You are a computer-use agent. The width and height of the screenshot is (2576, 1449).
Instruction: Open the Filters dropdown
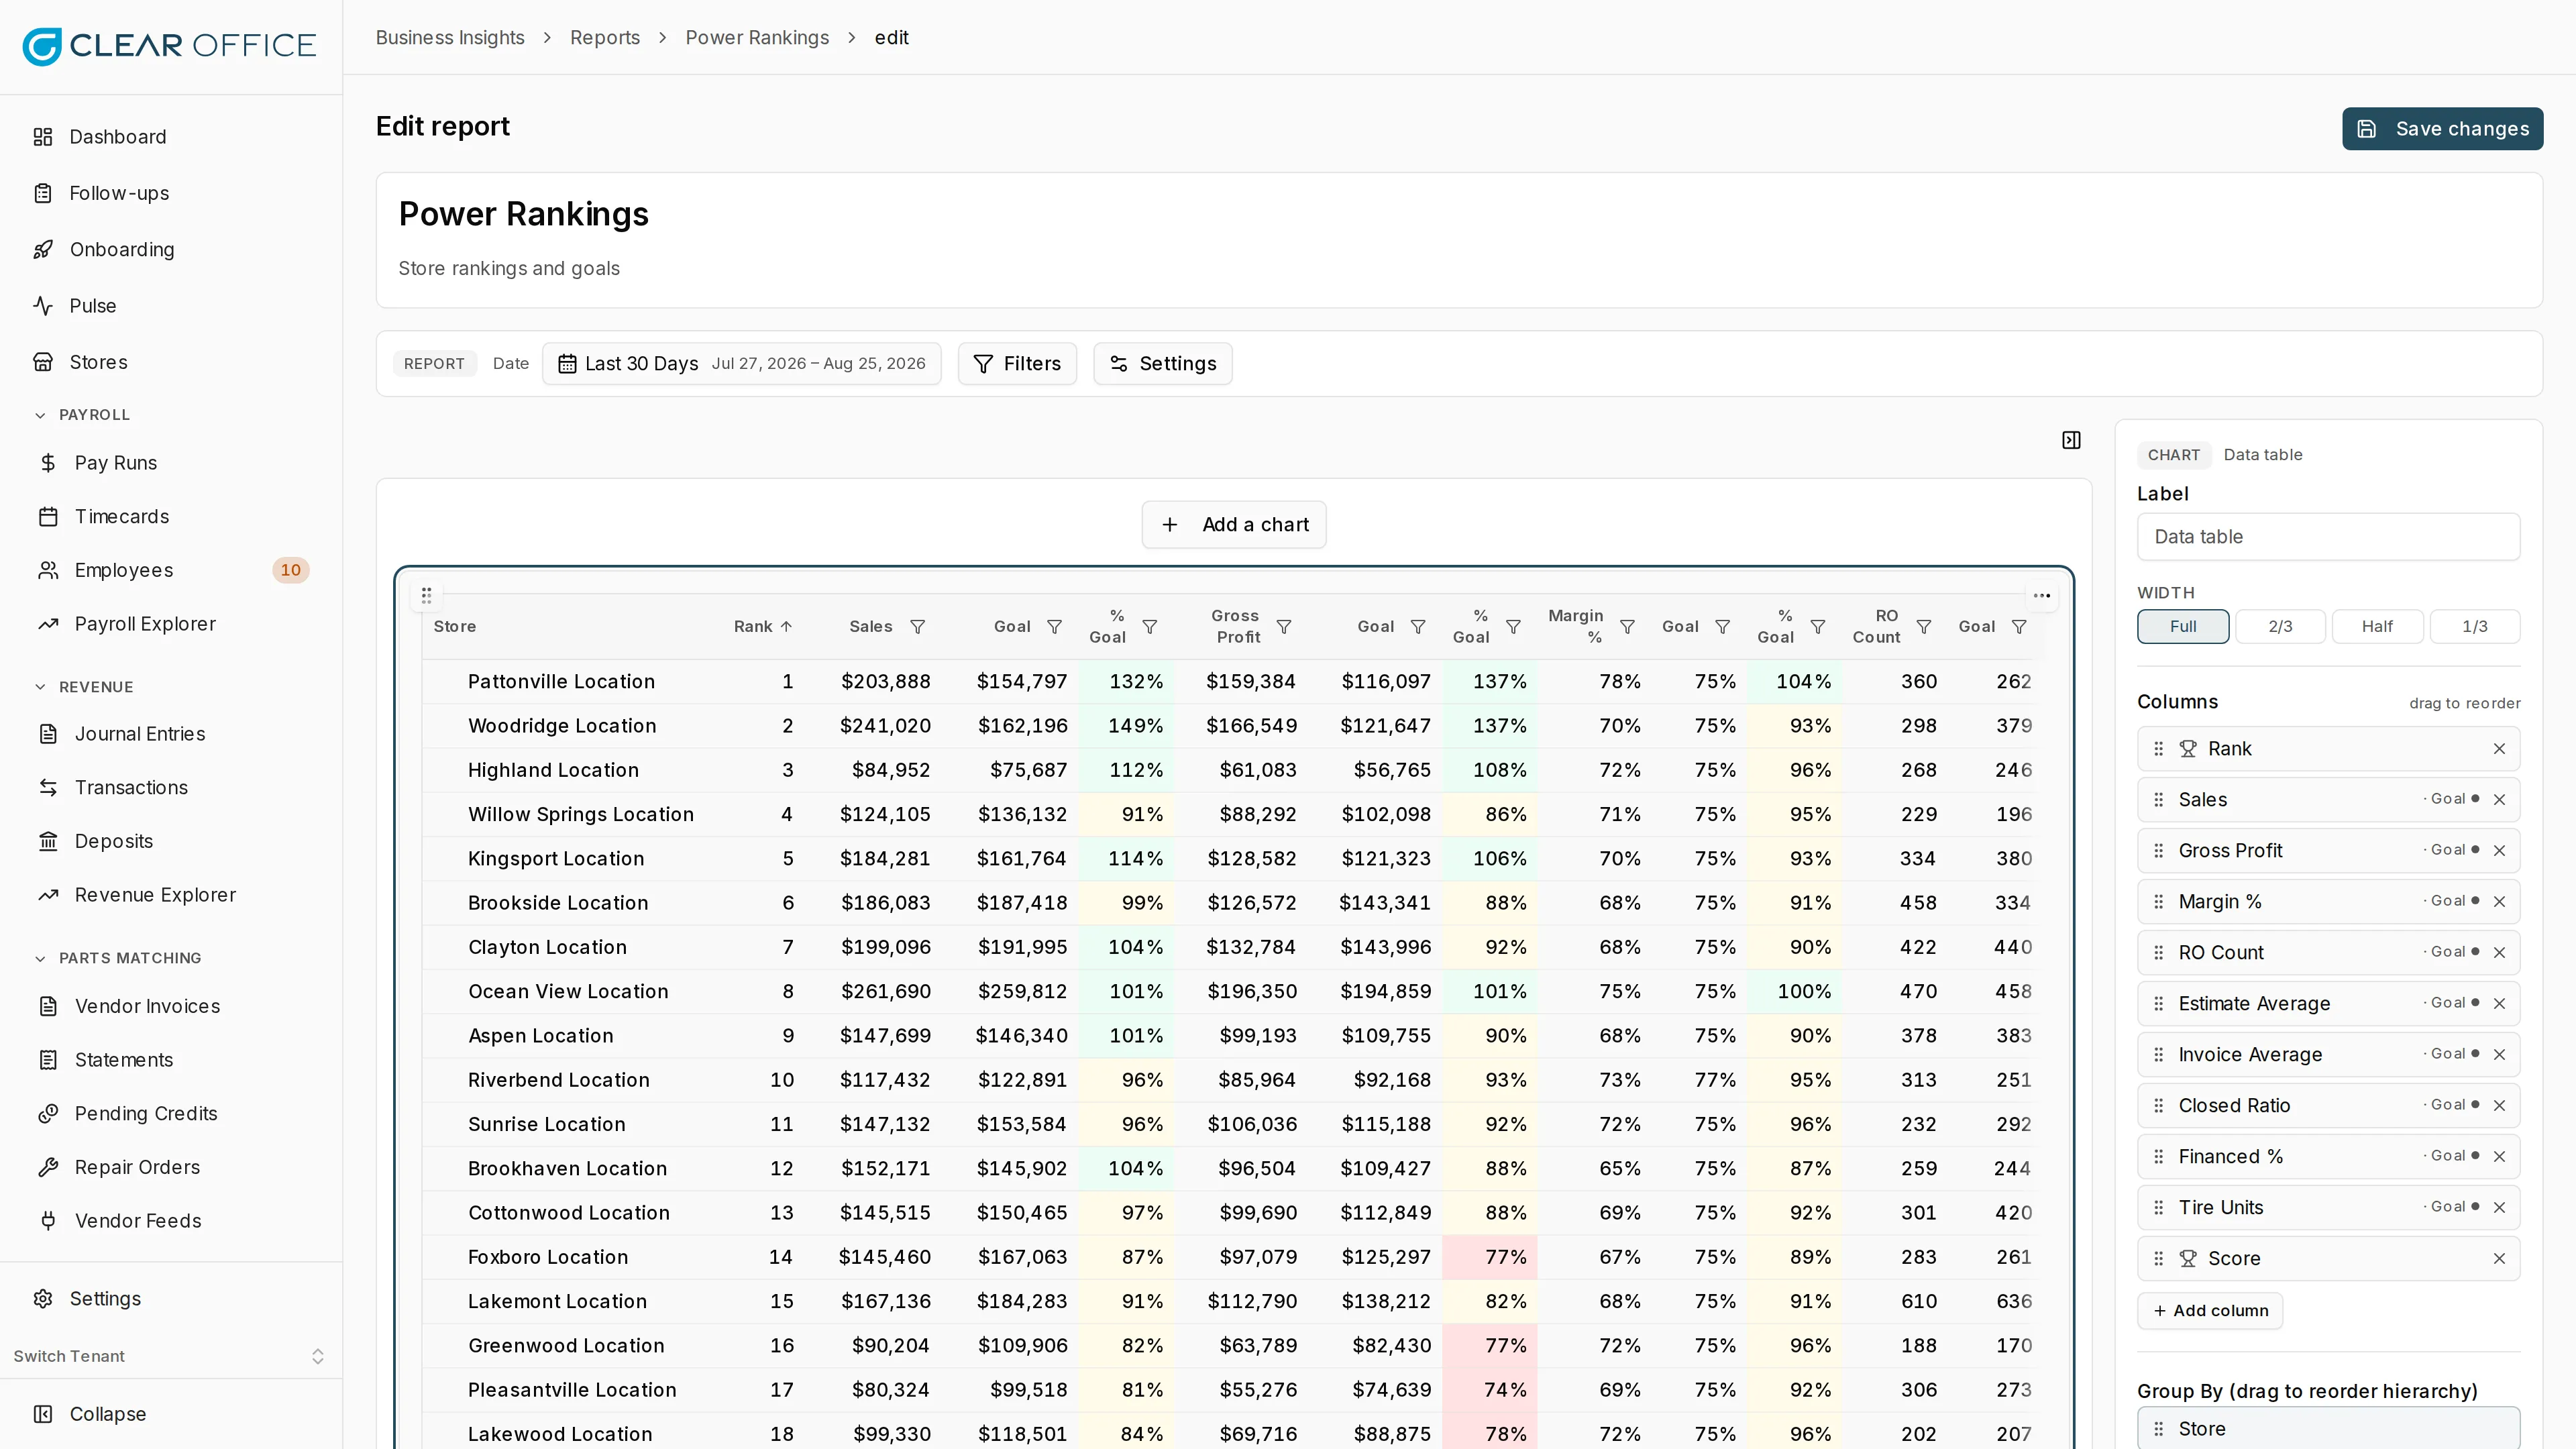click(1017, 364)
